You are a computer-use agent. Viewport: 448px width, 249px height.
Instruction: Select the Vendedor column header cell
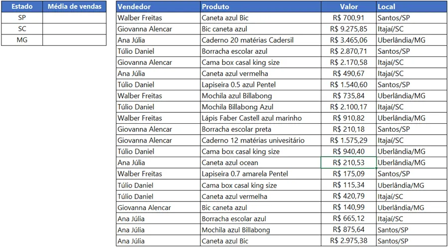coord(158,6)
